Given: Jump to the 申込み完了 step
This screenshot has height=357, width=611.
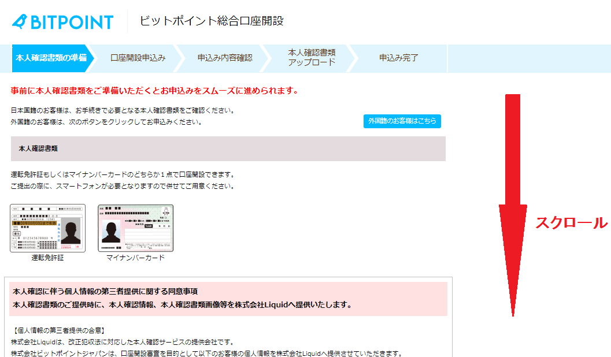Looking at the screenshot, I should coord(398,58).
